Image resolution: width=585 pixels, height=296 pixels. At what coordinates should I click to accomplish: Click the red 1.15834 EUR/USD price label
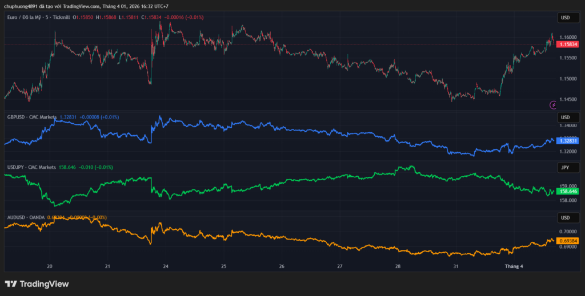(x=567, y=44)
